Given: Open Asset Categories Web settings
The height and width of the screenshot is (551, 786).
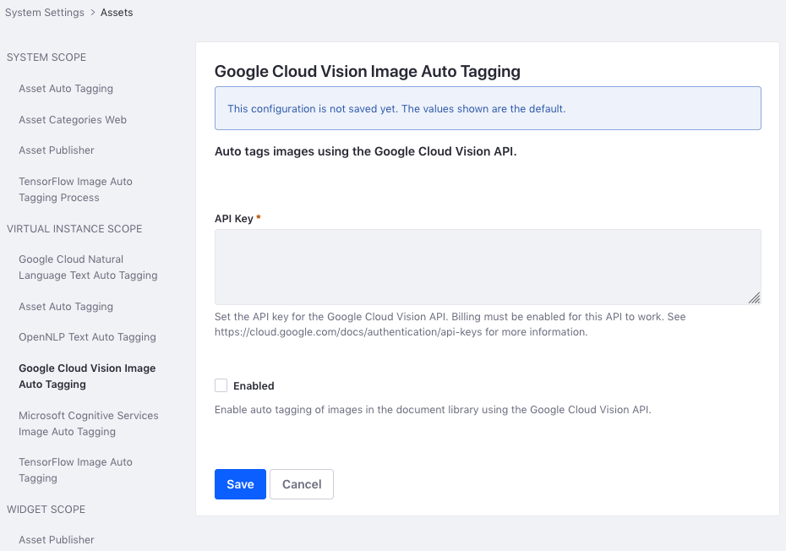Looking at the screenshot, I should 72,119.
